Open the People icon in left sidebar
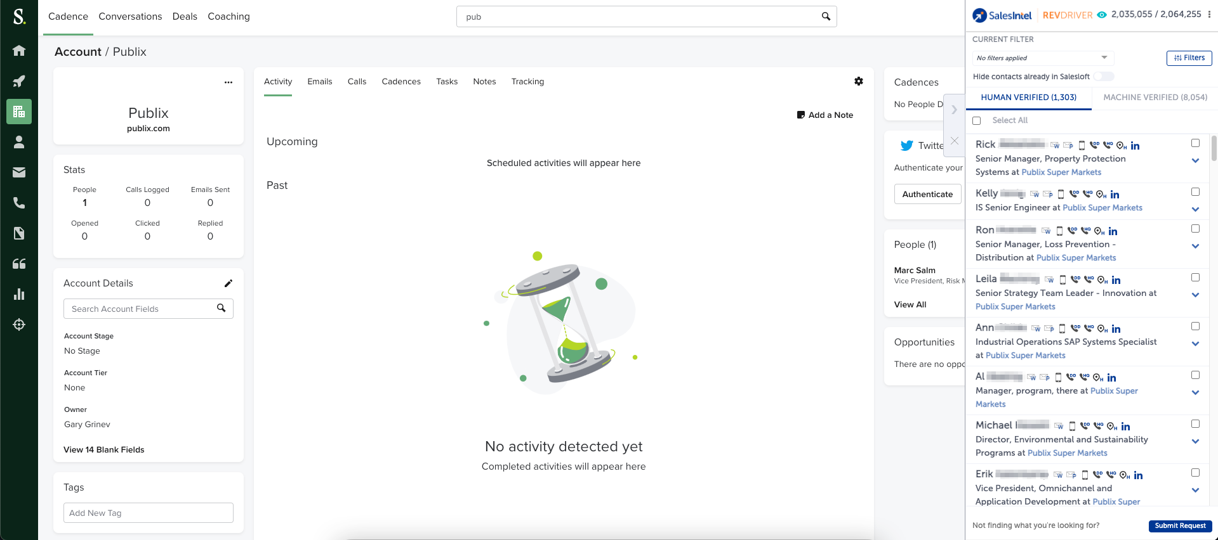The height and width of the screenshot is (540, 1218). (19, 142)
